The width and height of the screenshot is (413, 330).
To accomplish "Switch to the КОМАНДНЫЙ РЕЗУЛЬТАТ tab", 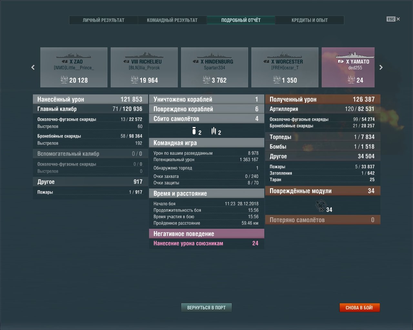I will coord(172,20).
